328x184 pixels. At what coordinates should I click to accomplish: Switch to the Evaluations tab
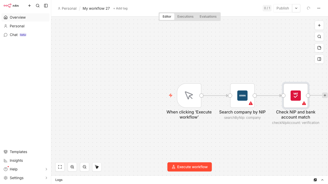(x=208, y=17)
